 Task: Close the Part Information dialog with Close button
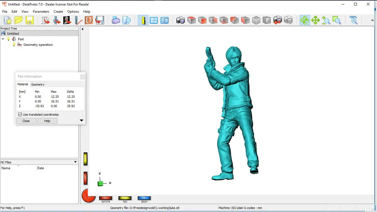(x=26, y=121)
